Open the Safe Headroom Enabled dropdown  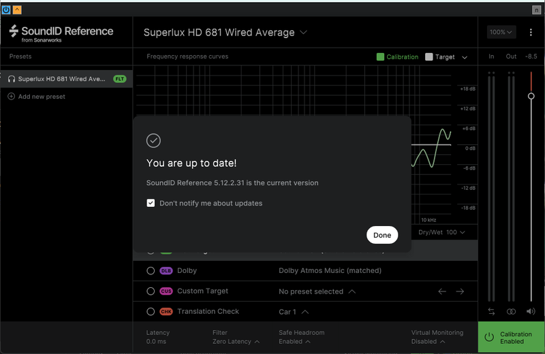tap(294, 342)
